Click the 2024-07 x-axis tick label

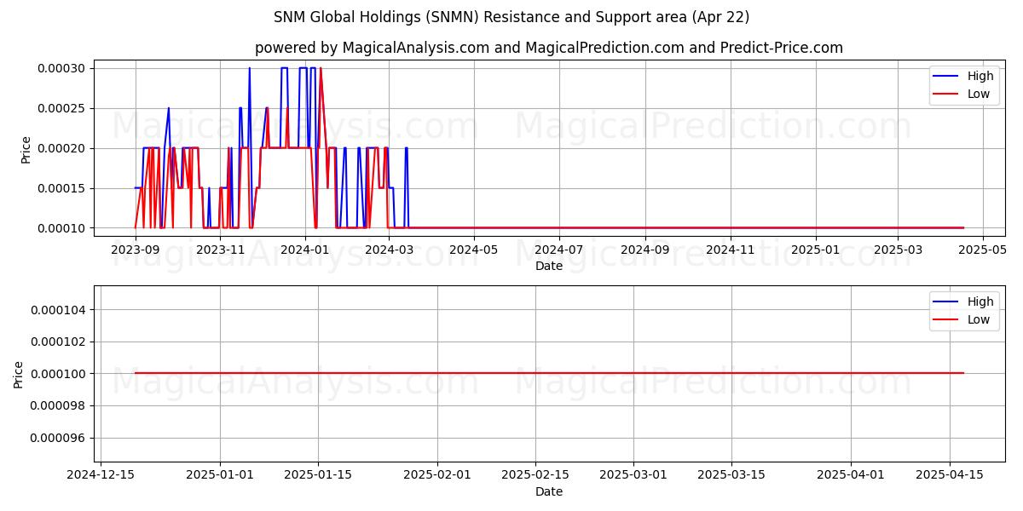(x=559, y=250)
